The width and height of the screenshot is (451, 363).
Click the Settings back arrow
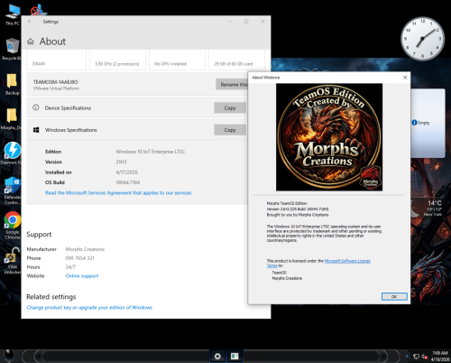coord(30,22)
